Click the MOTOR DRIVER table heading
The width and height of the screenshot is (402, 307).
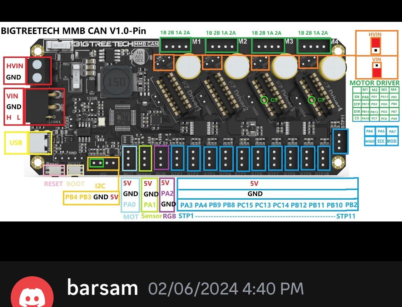pos(374,83)
